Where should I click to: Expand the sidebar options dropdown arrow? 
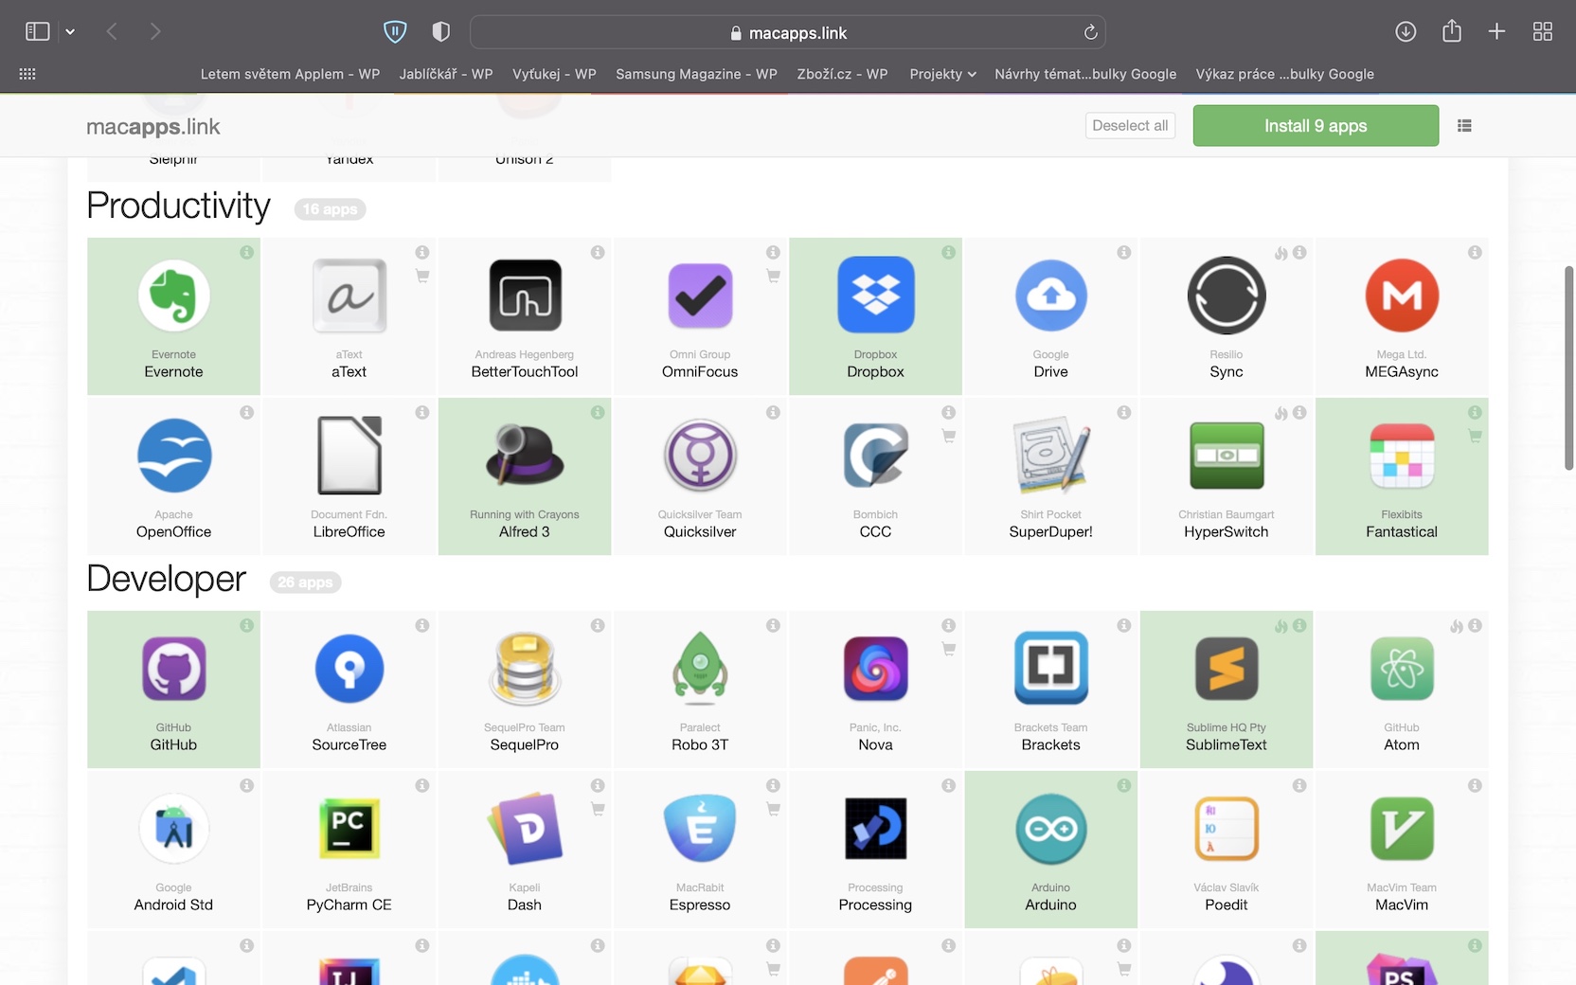pyautogui.click(x=70, y=32)
